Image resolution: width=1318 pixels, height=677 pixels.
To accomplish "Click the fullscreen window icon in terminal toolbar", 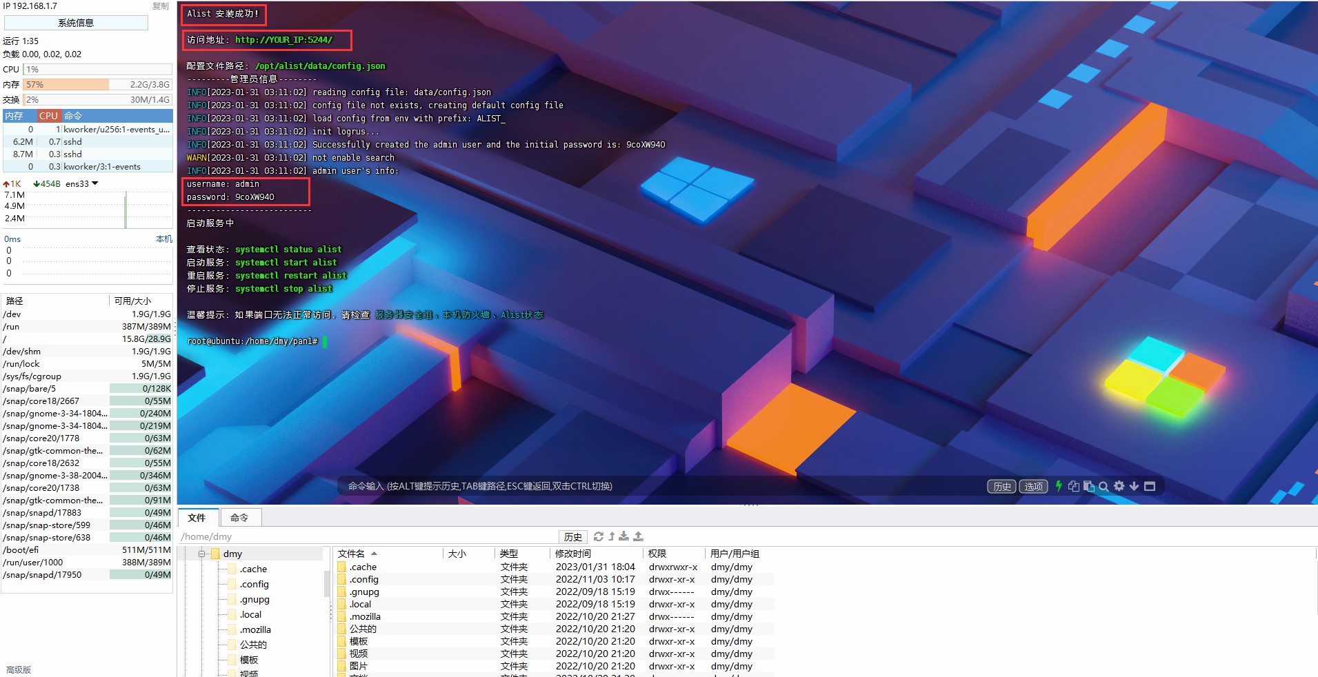I will point(1150,486).
